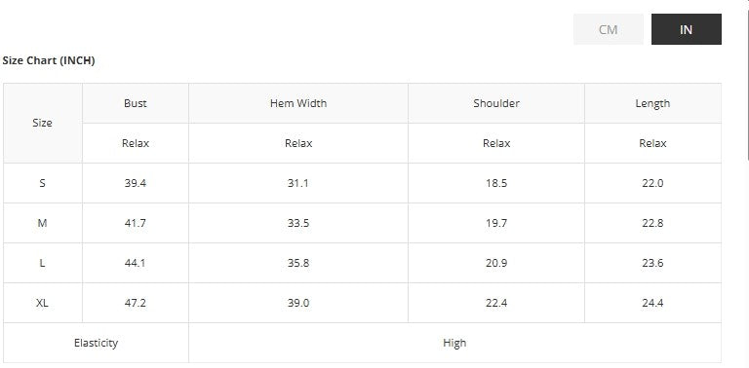
Task: Click length value 24.4 for XL
Action: pos(652,303)
